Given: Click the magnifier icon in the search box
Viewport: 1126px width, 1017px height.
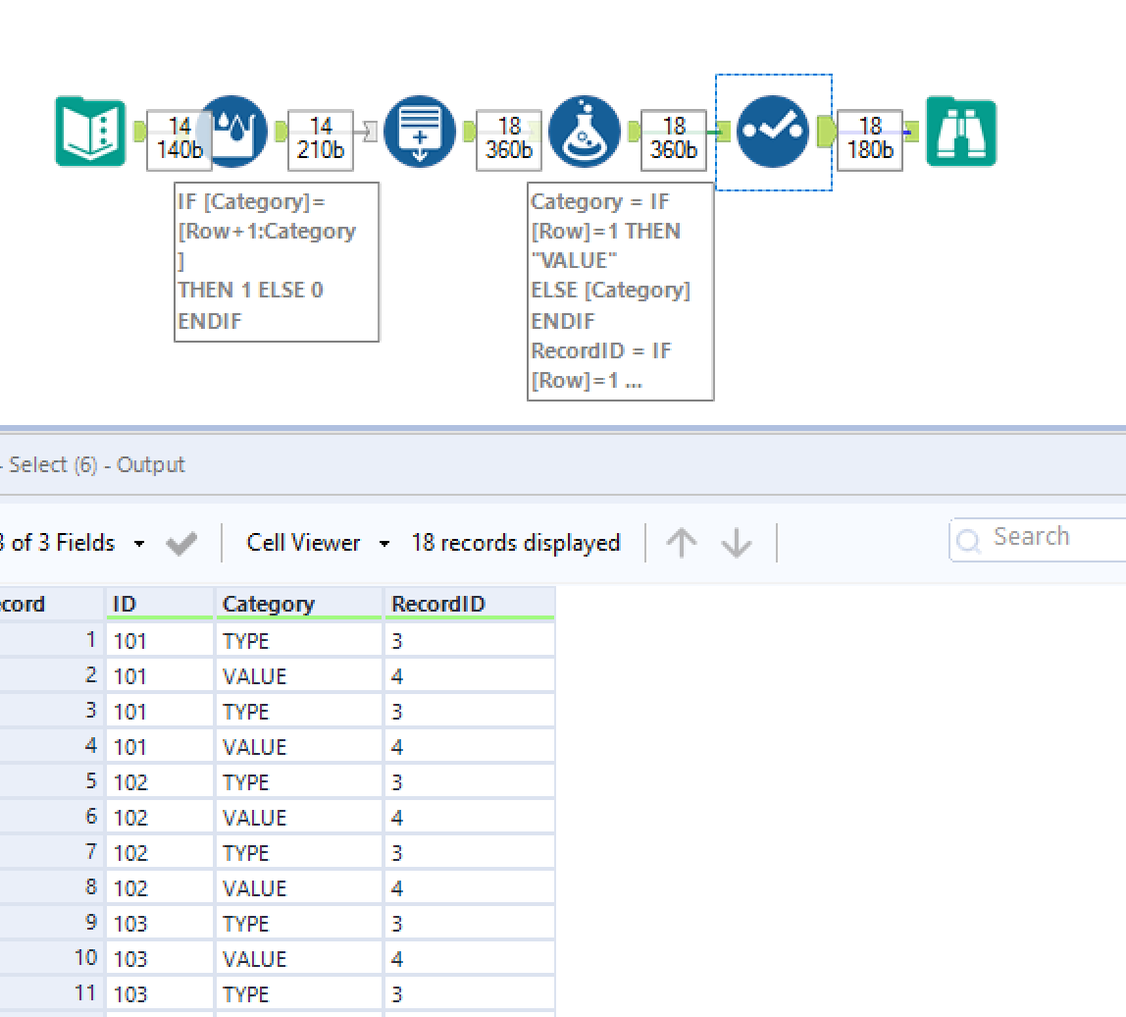Looking at the screenshot, I should click(970, 540).
